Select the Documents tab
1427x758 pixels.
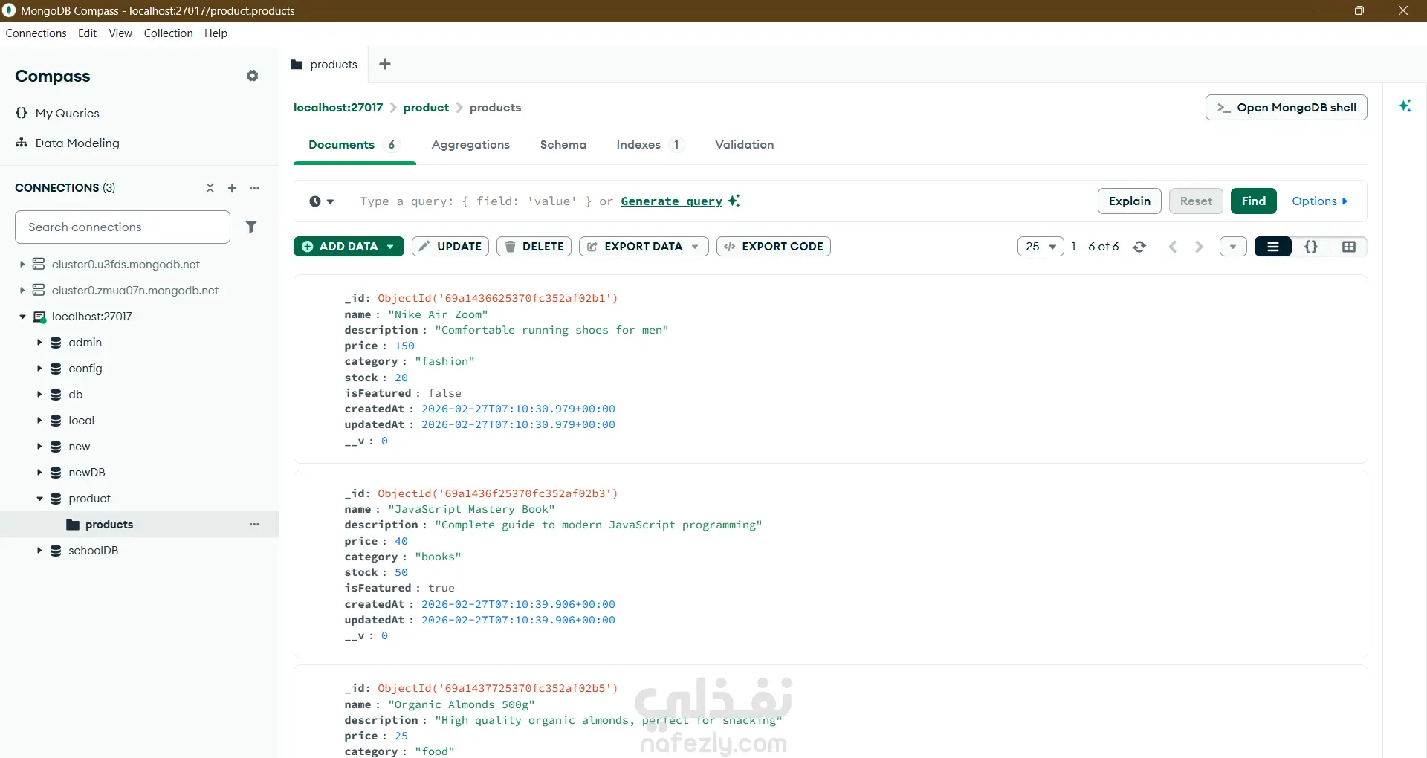pos(355,145)
